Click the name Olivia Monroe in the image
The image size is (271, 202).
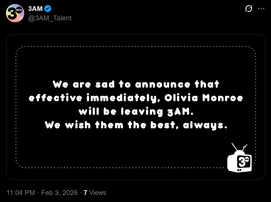click(204, 98)
